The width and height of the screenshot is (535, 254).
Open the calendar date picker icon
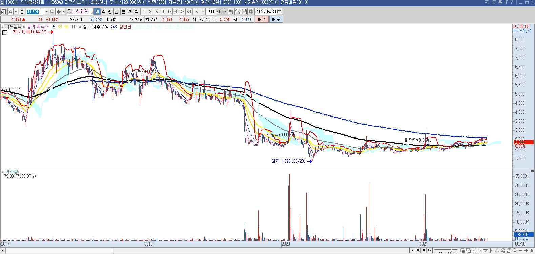pos(280,12)
